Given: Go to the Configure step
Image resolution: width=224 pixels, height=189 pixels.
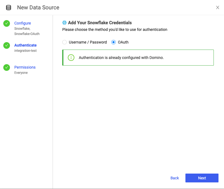Looking at the screenshot, I should [x=23, y=23].
